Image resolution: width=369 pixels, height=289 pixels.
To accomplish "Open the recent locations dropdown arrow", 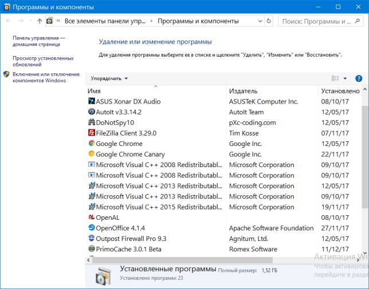I will 30,21.
